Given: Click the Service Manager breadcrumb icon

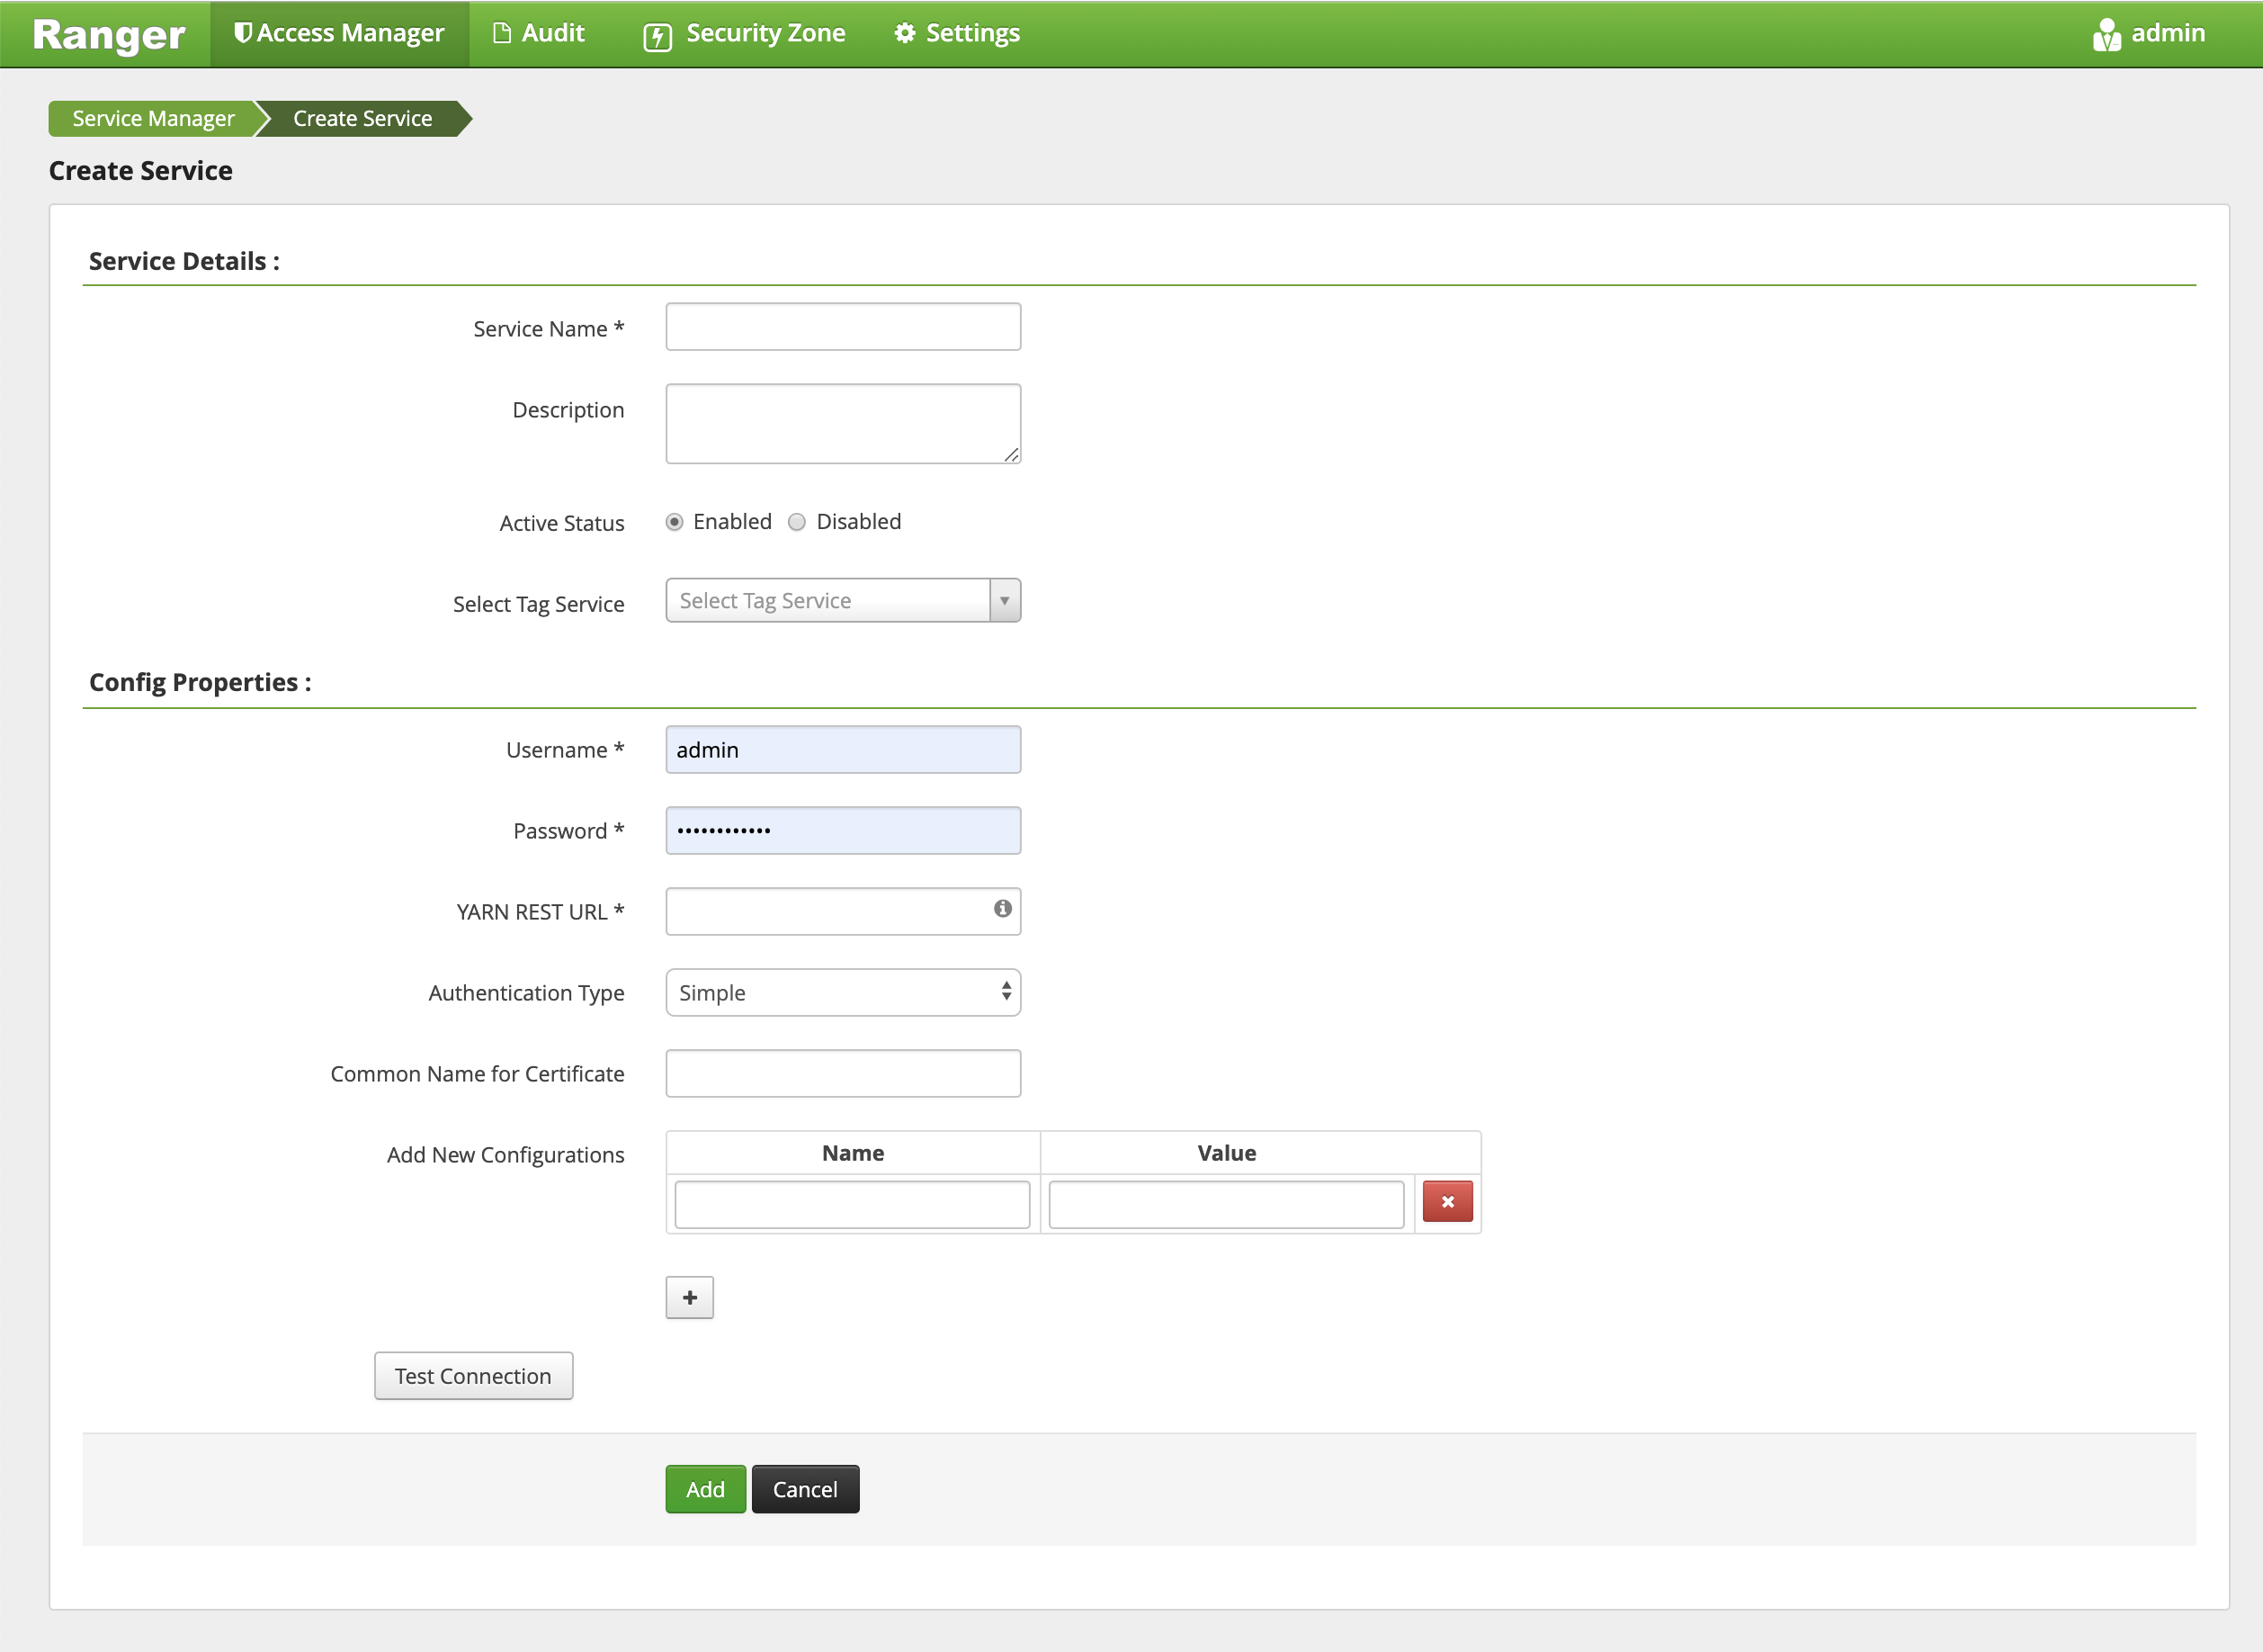Looking at the screenshot, I should pos(153,118).
